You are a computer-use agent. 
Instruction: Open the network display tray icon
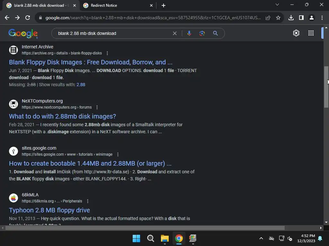(x=281, y=238)
